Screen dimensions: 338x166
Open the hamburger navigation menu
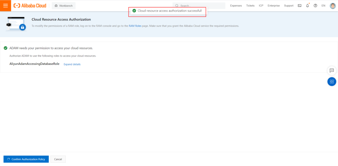click(5, 6)
